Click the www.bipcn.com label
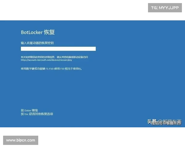185x148 pixels. pos(21,140)
